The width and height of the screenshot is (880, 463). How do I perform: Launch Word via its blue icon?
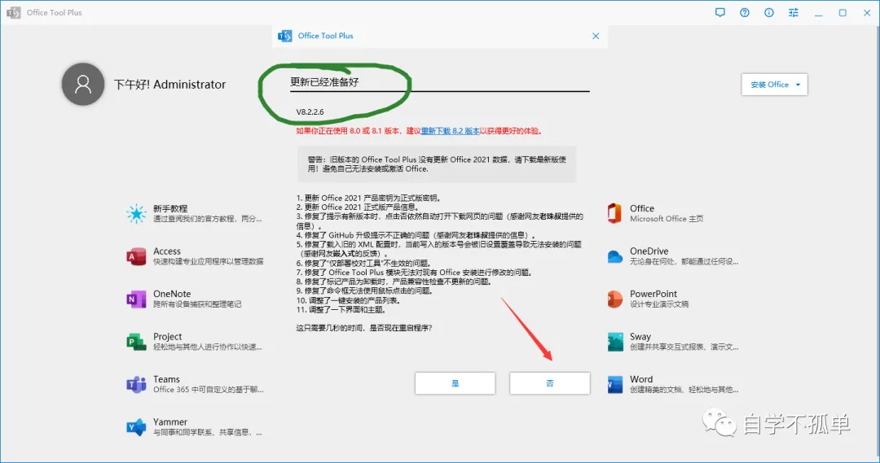[615, 385]
